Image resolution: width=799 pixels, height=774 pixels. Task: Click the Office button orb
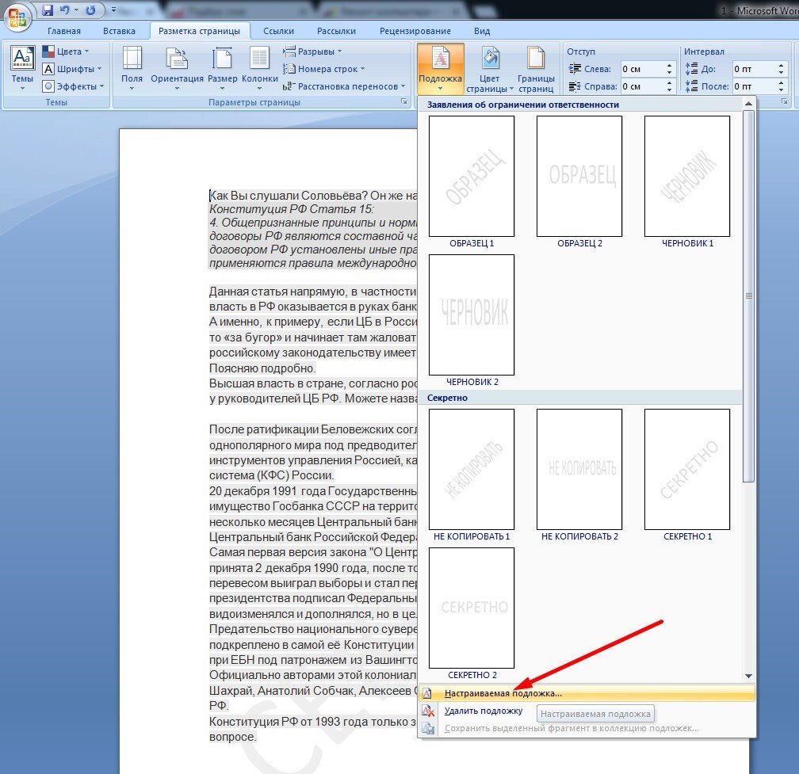[x=17, y=17]
